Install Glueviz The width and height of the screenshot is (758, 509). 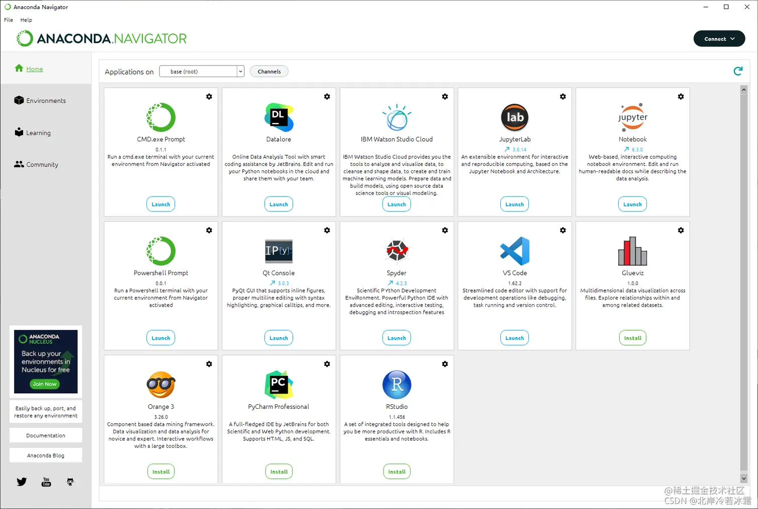(633, 338)
